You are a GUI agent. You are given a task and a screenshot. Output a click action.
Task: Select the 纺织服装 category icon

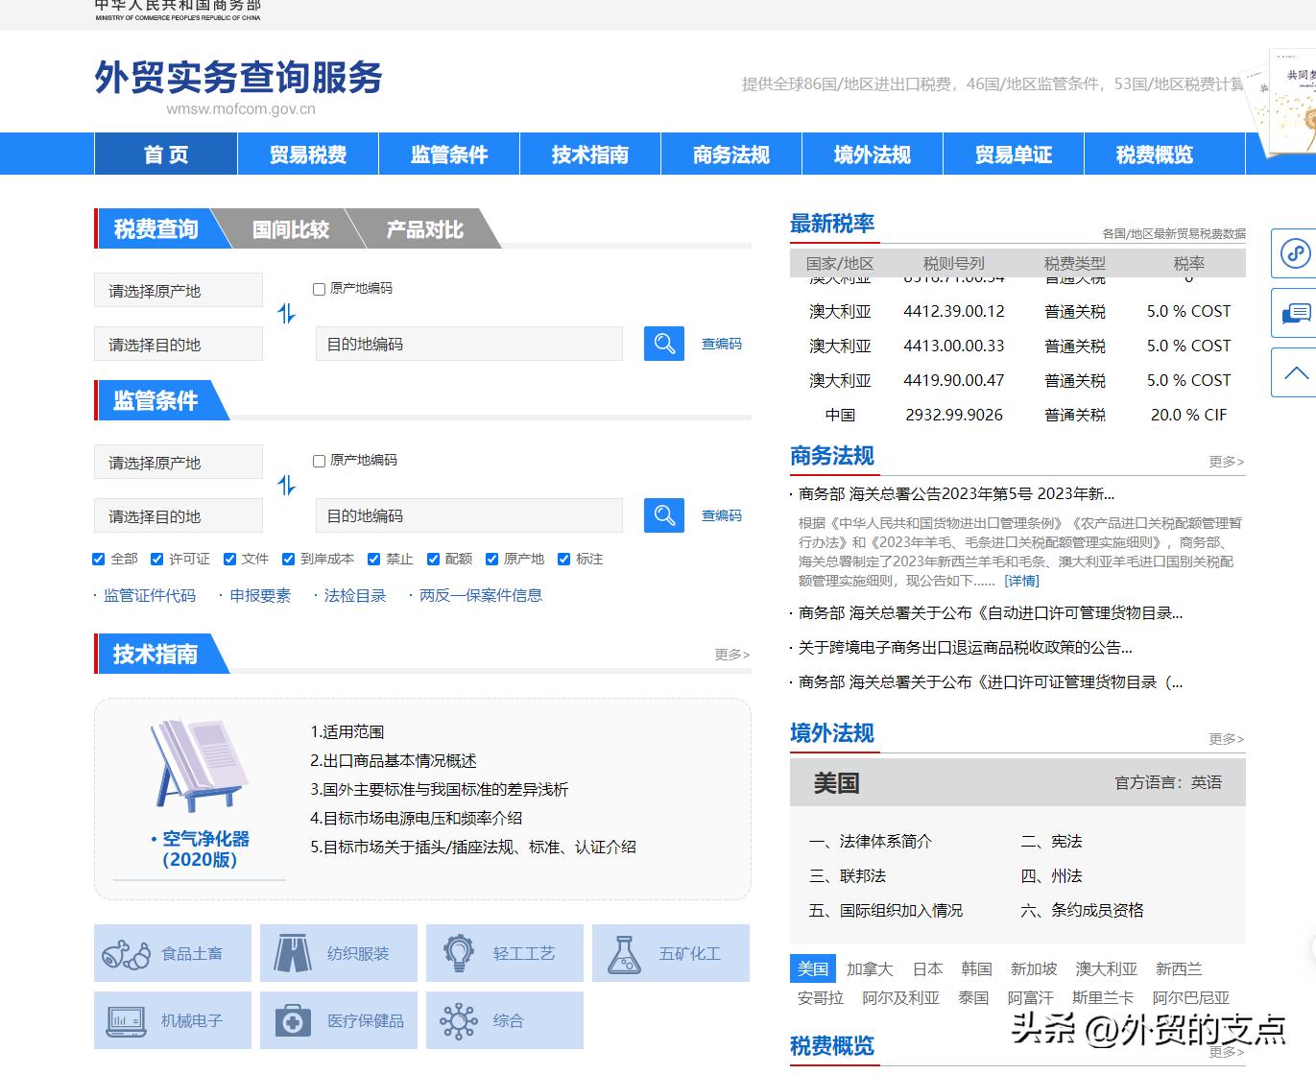click(338, 953)
